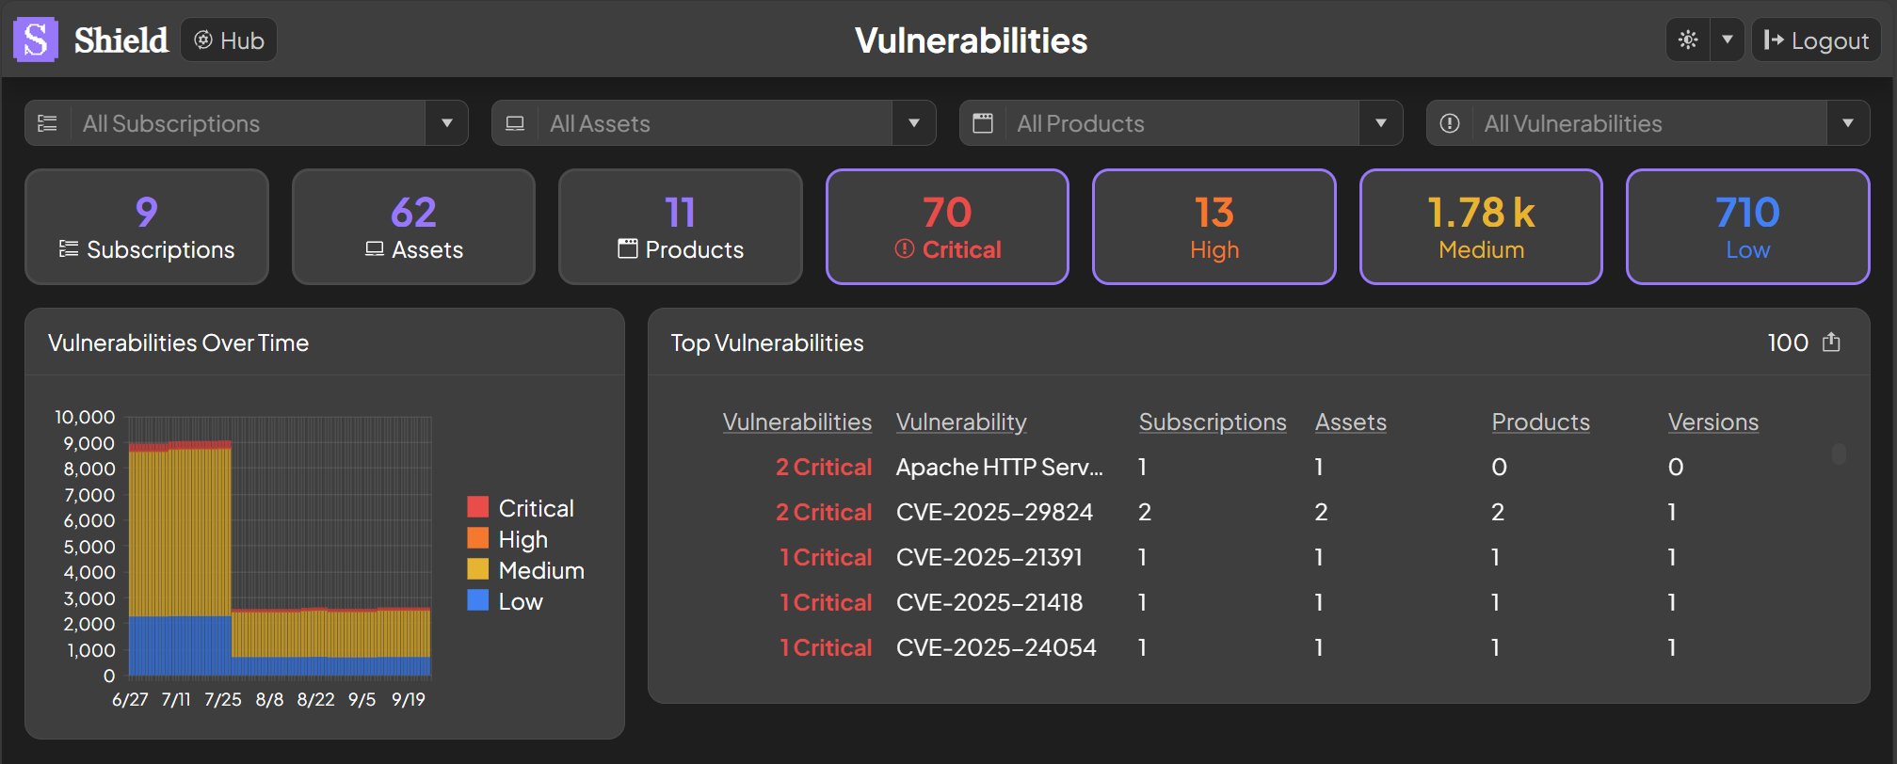
Task: Sort by Versions column header
Action: [1713, 422]
